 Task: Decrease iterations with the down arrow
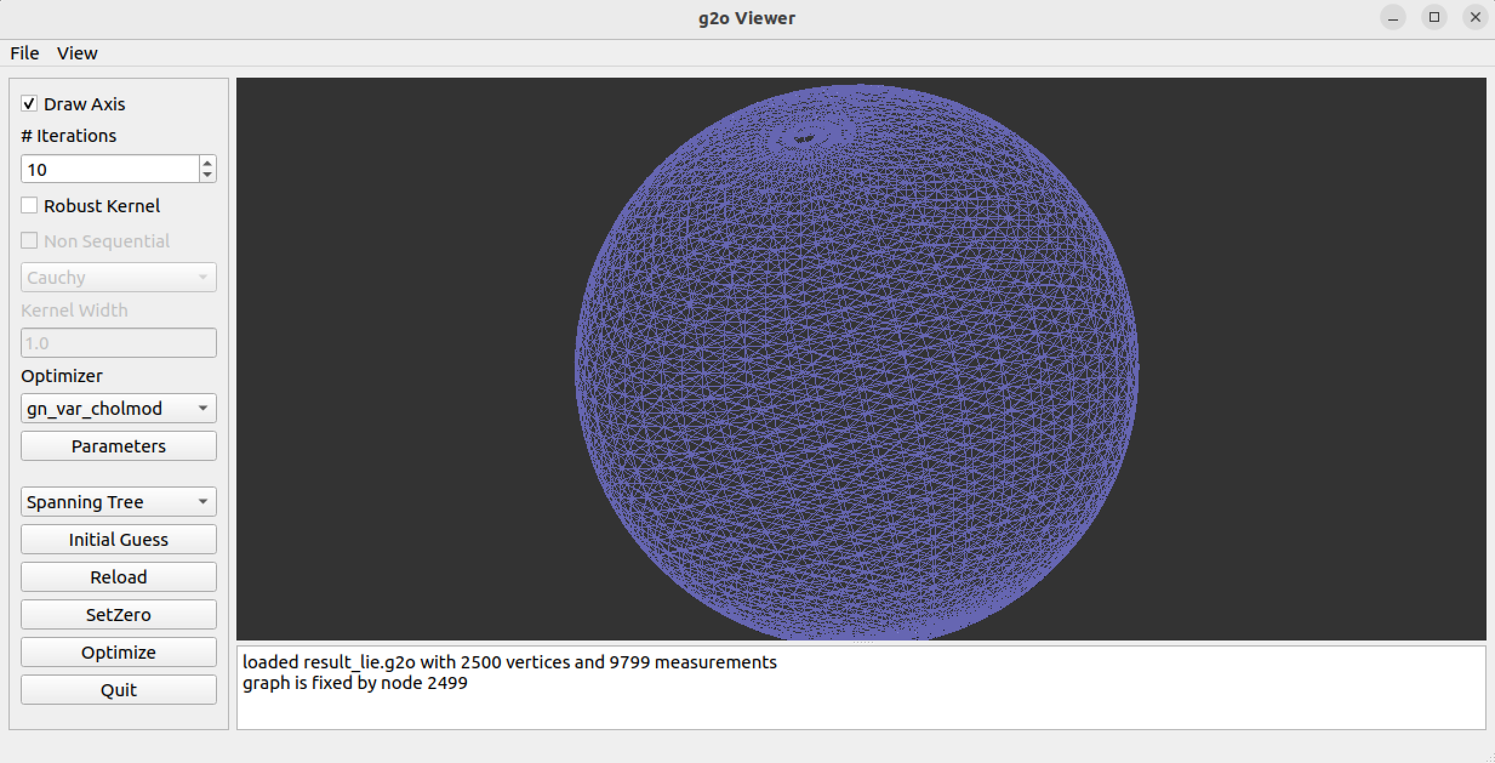click(x=207, y=175)
